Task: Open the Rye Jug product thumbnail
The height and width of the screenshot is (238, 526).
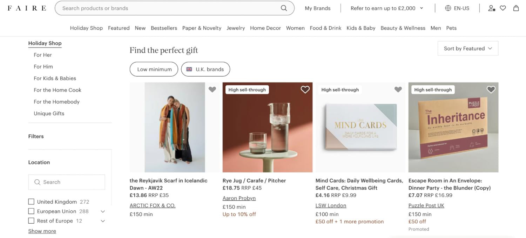Action: pyautogui.click(x=268, y=127)
